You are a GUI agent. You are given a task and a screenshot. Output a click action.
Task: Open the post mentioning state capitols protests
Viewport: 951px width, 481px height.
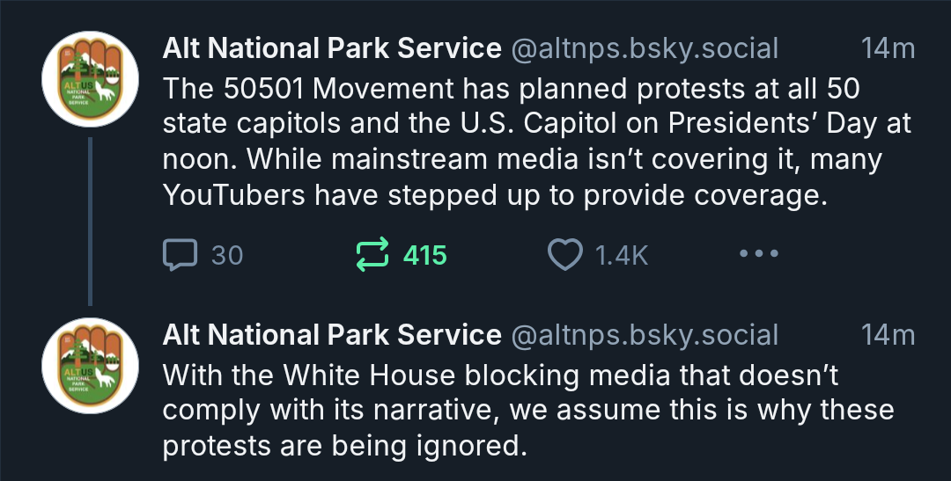pos(537,142)
